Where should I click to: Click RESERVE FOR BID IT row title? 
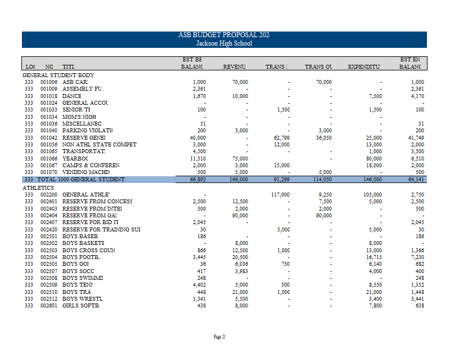[91, 222]
